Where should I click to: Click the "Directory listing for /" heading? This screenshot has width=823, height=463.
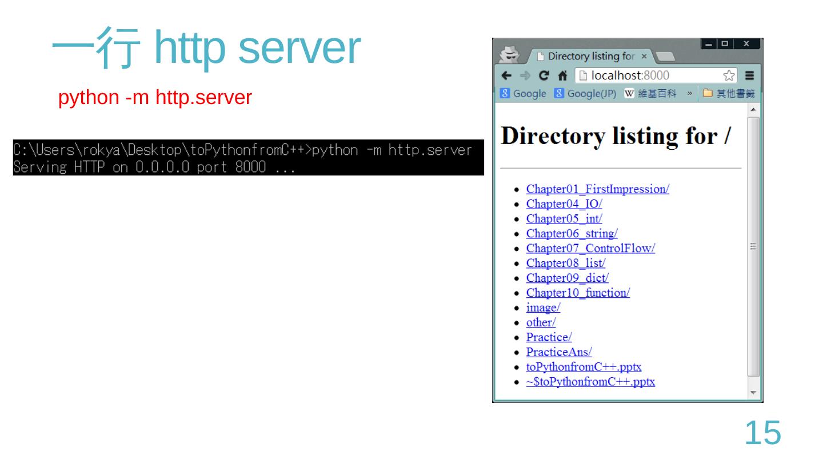coord(616,137)
